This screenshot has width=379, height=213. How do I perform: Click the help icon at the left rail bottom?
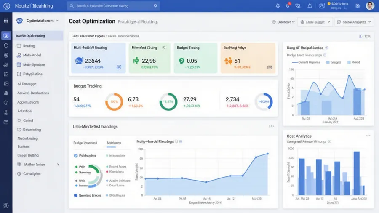coord(6,205)
